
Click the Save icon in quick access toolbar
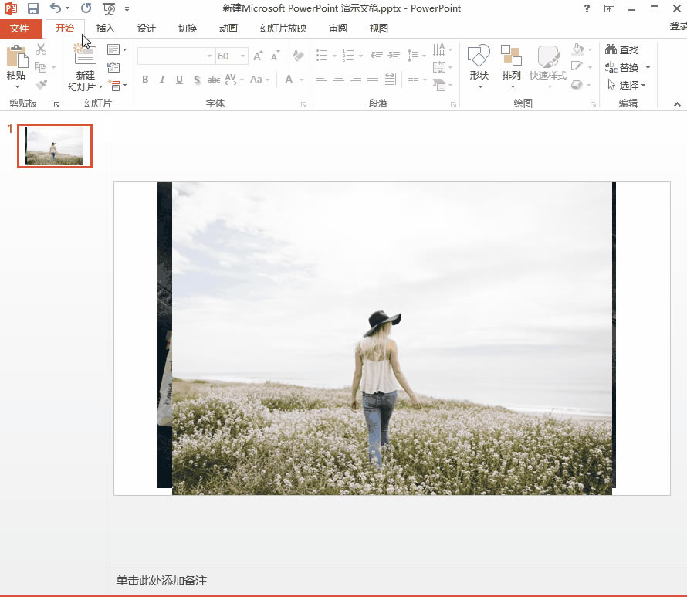tap(32, 8)
